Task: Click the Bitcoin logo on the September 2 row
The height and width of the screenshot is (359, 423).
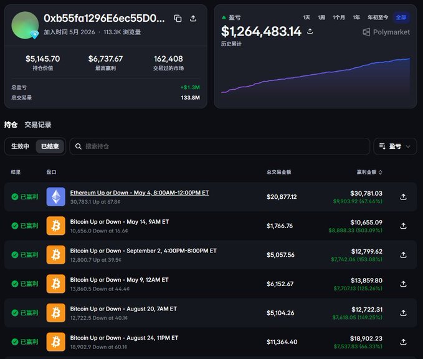Action: 56,255
